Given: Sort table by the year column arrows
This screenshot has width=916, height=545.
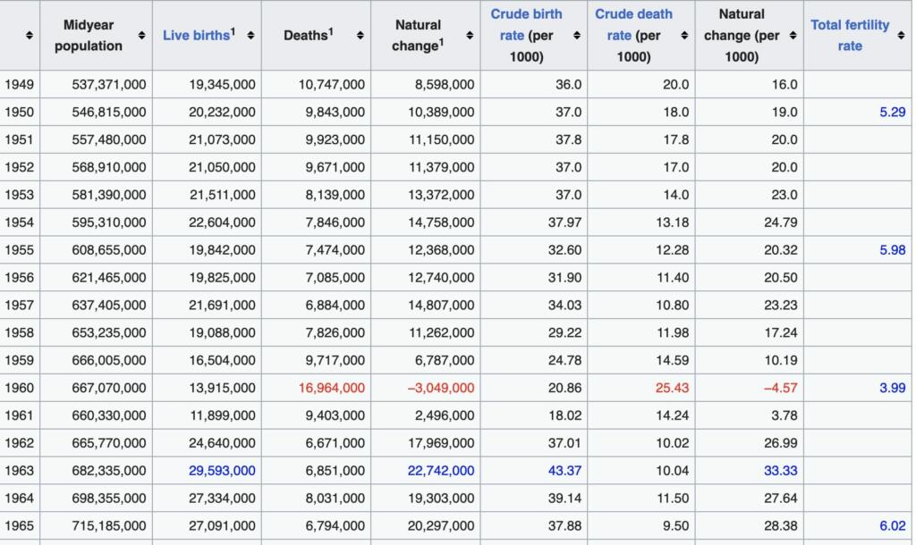Looking at the screenshot, I should [x=30, y=36].
